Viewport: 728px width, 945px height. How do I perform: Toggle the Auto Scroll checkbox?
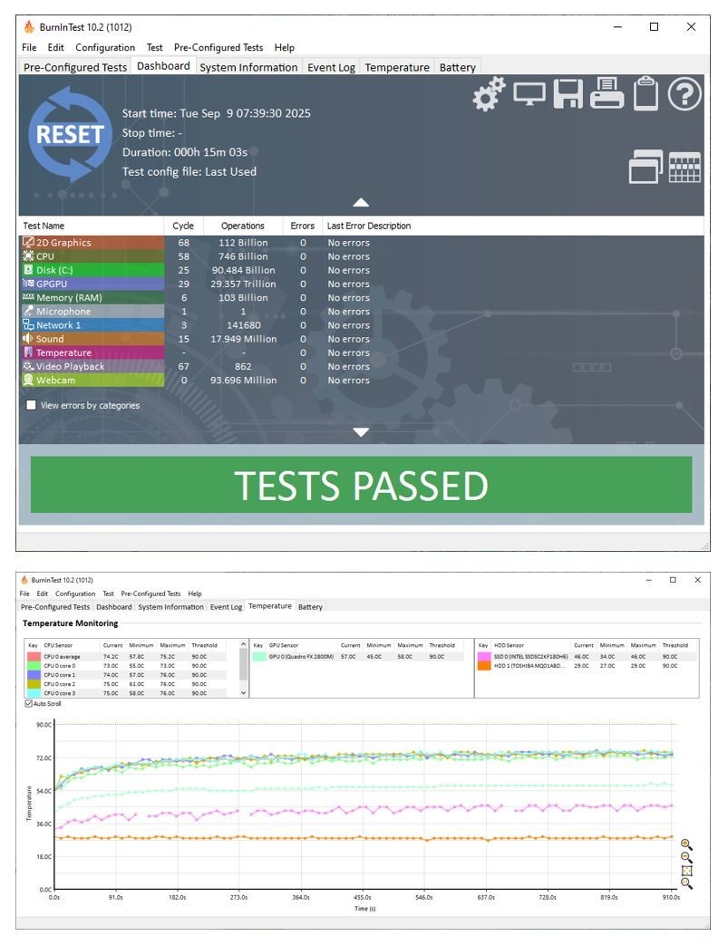coord(28,703)
